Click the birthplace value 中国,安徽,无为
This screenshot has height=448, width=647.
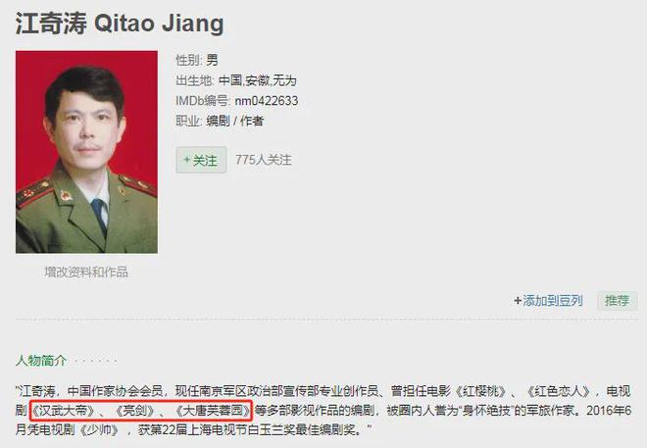pos(258,80)
